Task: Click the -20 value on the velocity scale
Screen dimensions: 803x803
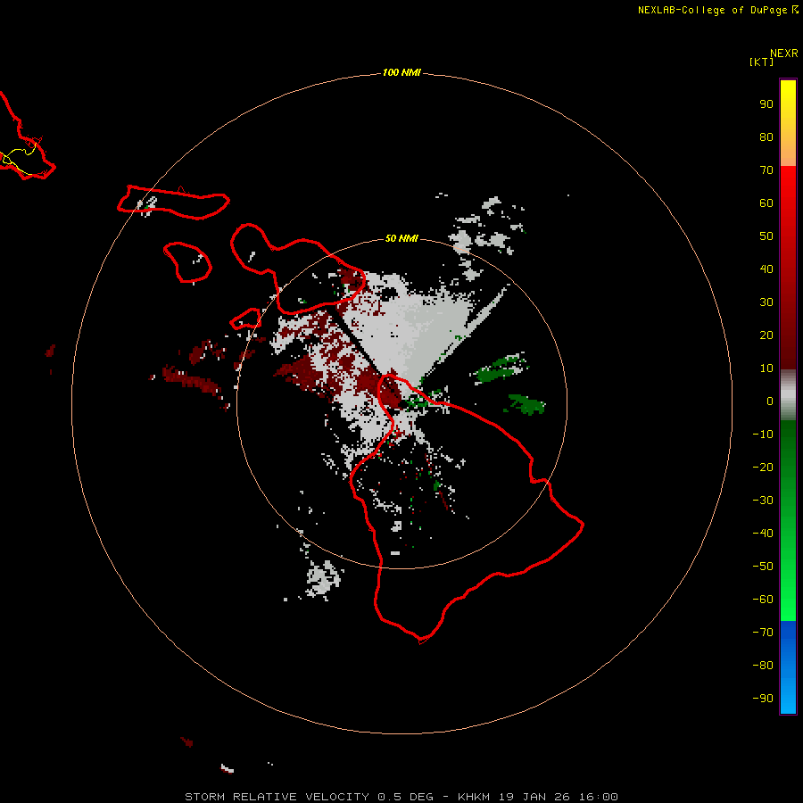Action: (x=763, y=467)
